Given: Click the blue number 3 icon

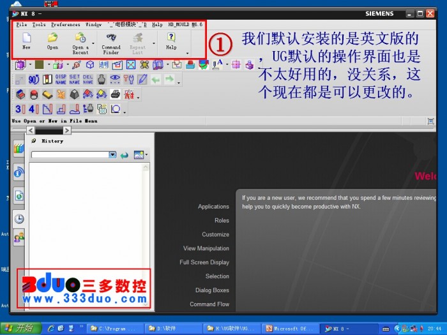Looking at the screenshot, I should click(20, 109).
